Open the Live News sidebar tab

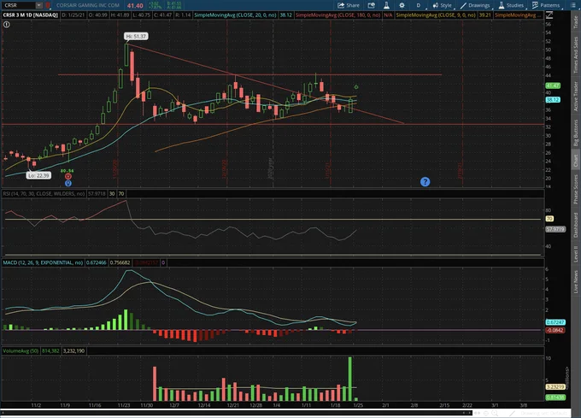tap(575, 281)
